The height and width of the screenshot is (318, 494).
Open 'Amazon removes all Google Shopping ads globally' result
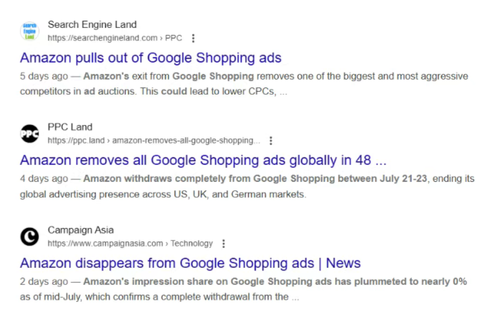[203, 160]
